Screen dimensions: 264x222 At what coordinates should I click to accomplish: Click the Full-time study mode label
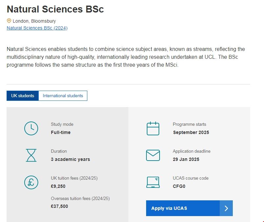pos(61,132)
